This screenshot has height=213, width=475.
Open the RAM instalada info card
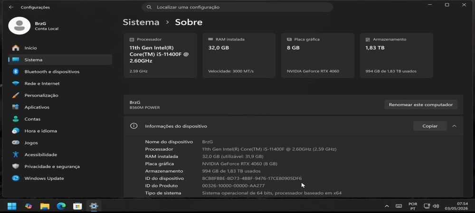point(239,55)
